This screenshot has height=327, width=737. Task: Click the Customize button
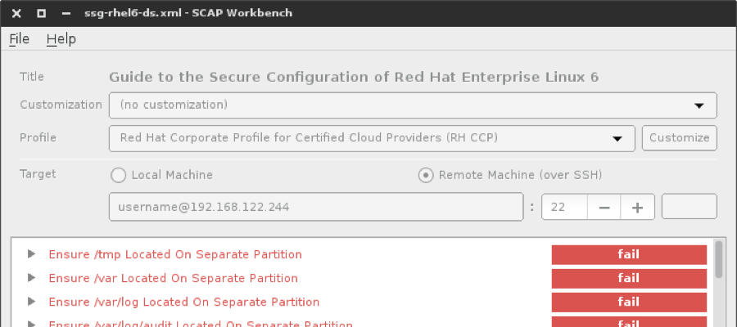(x=679, y=138)
